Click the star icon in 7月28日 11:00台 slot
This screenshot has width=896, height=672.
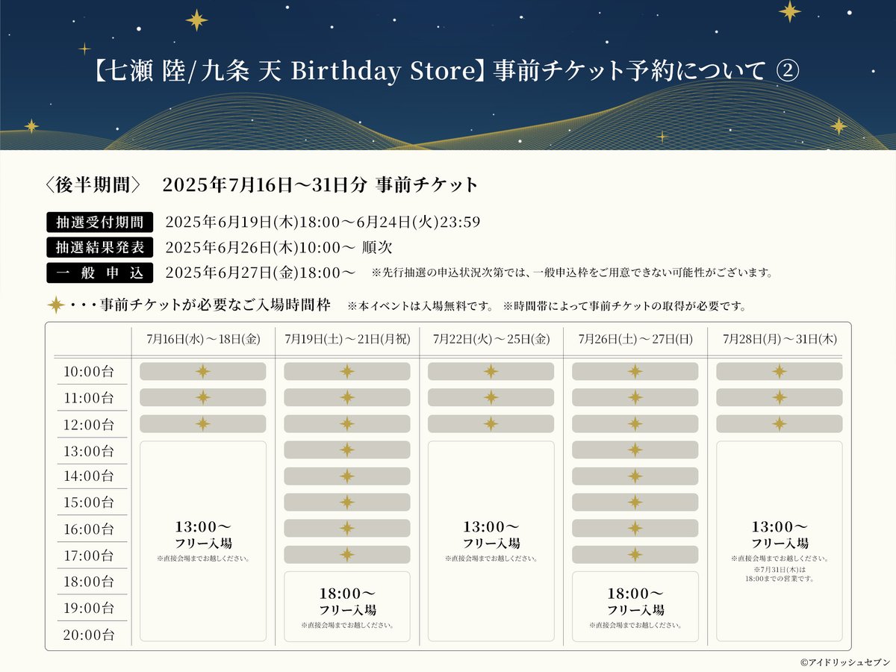[780, 397]
